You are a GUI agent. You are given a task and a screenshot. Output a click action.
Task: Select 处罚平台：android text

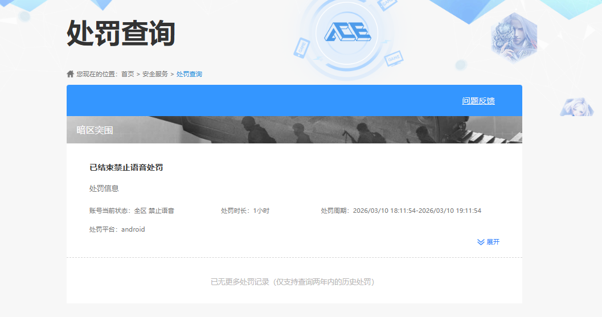[x=117, y=229]
